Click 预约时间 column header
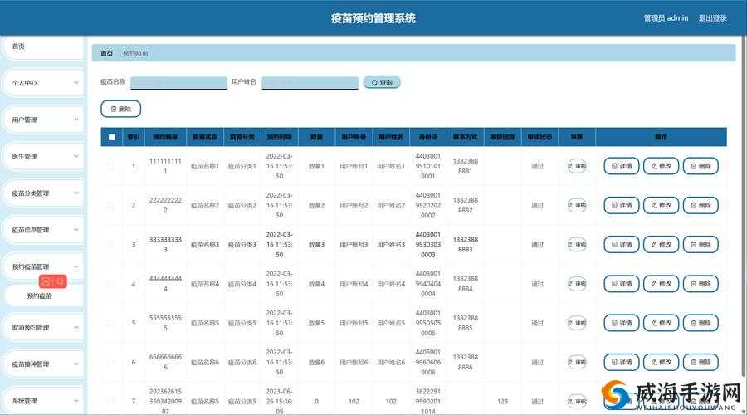The image size is (747, 415). (279, 137)
